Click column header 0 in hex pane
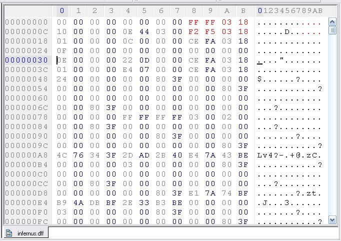 tap(62, 10)
